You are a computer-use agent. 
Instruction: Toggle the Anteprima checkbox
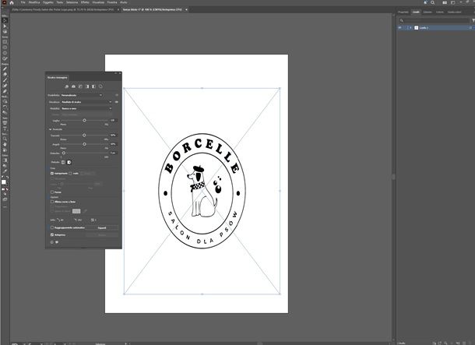pyautogui.click(x=52, y=234)
